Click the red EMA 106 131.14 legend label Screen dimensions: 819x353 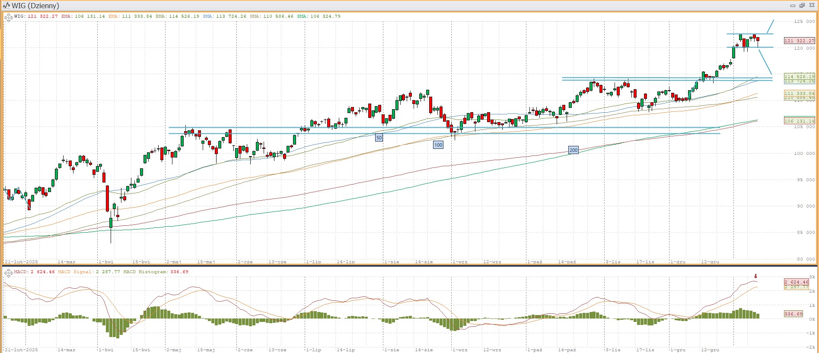(83, 16)
